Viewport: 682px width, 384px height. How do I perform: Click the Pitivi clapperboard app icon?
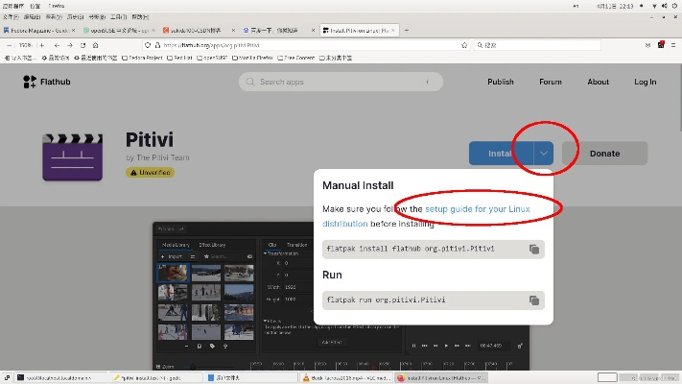73,157
